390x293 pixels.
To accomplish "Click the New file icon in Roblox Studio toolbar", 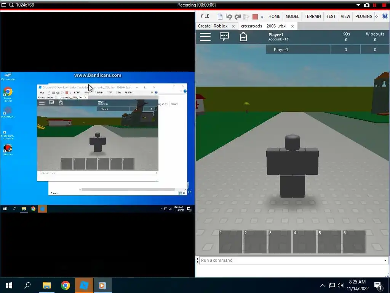I will click(x=220, y=17).
